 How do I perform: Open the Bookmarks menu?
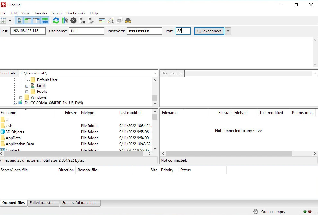pos(76,13)
